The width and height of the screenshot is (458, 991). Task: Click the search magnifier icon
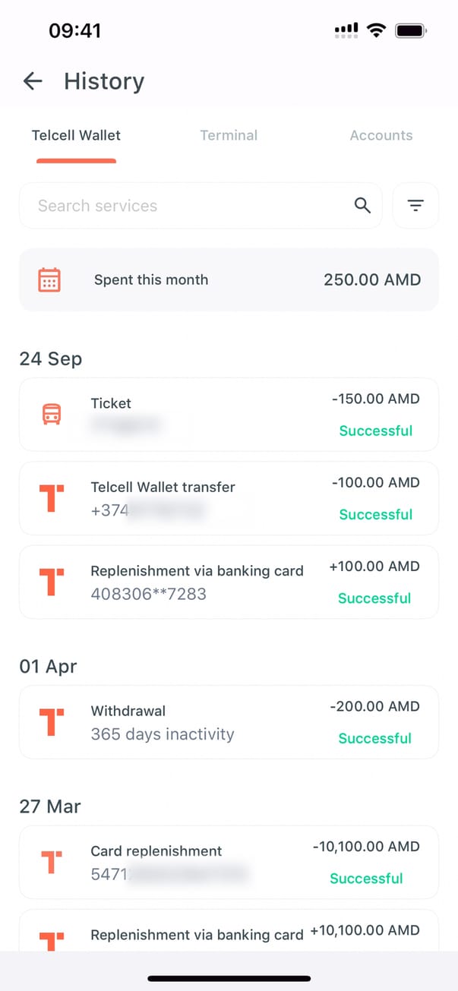point(363,205)
